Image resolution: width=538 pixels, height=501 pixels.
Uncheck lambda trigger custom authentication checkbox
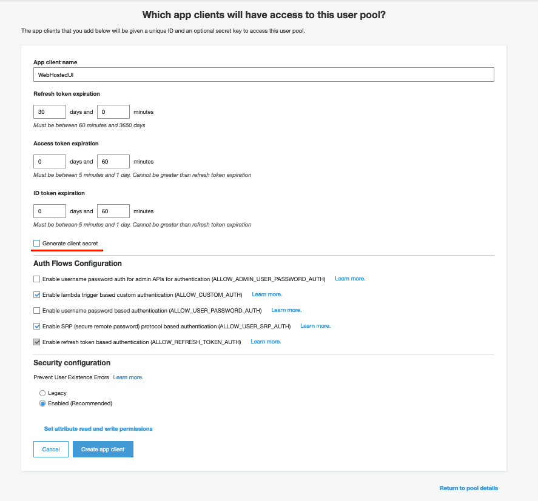click(x=37, y=295)
